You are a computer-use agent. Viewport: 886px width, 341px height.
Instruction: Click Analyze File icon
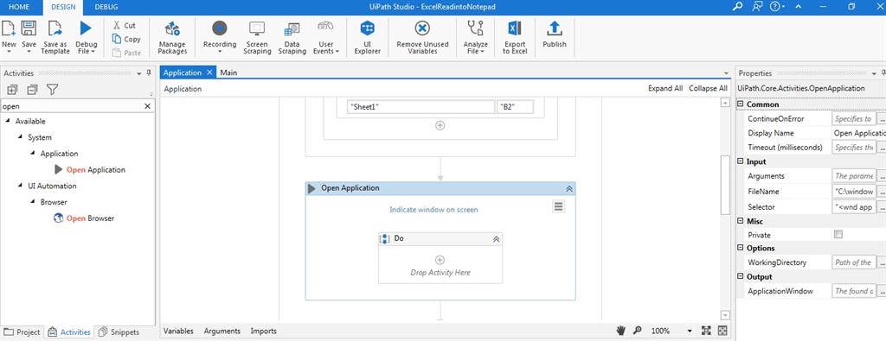(475, 28)
